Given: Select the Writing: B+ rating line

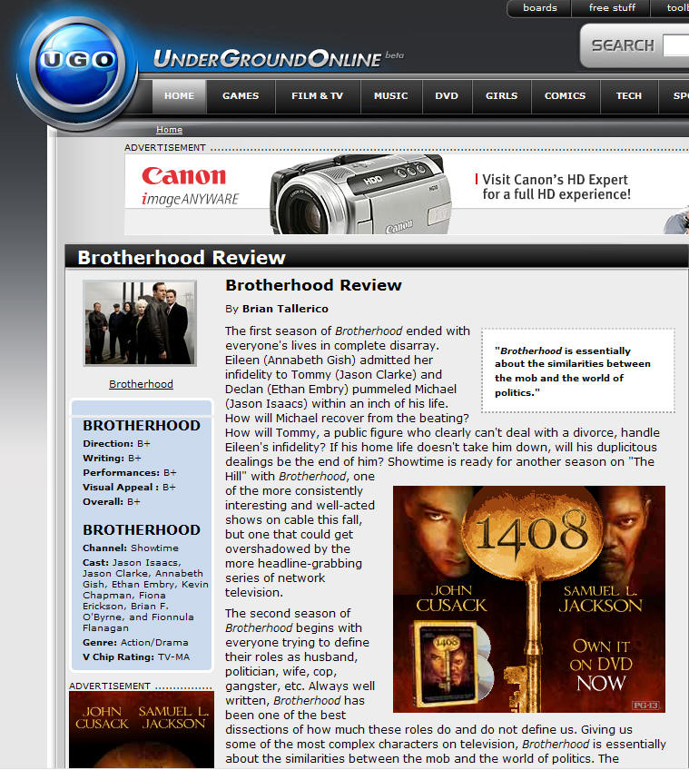Looking at the screenshot, I should 112,459.
